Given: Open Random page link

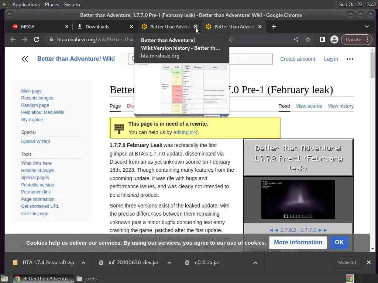Looking at the screenshot, I should (x=35, y=105).
